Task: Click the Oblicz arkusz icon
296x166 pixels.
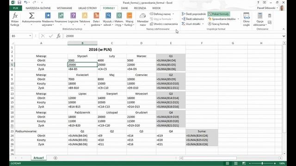Action: (x=270, y=23)
